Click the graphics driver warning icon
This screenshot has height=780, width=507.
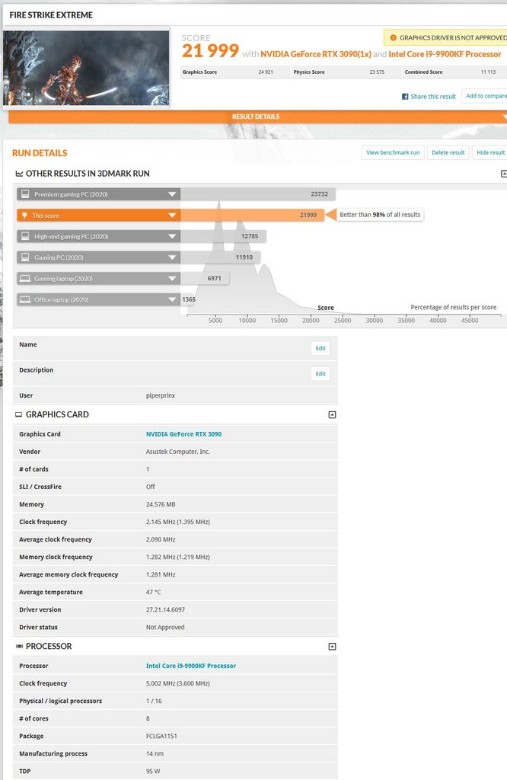tap(393, 38)
